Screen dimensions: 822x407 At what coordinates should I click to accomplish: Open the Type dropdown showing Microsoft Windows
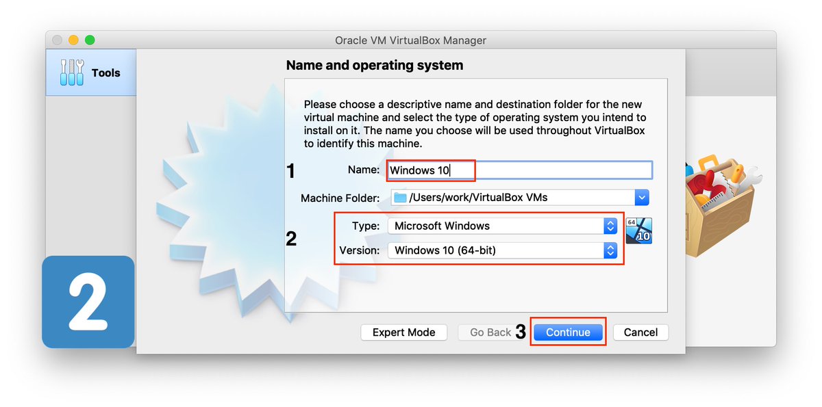(502, 226)
